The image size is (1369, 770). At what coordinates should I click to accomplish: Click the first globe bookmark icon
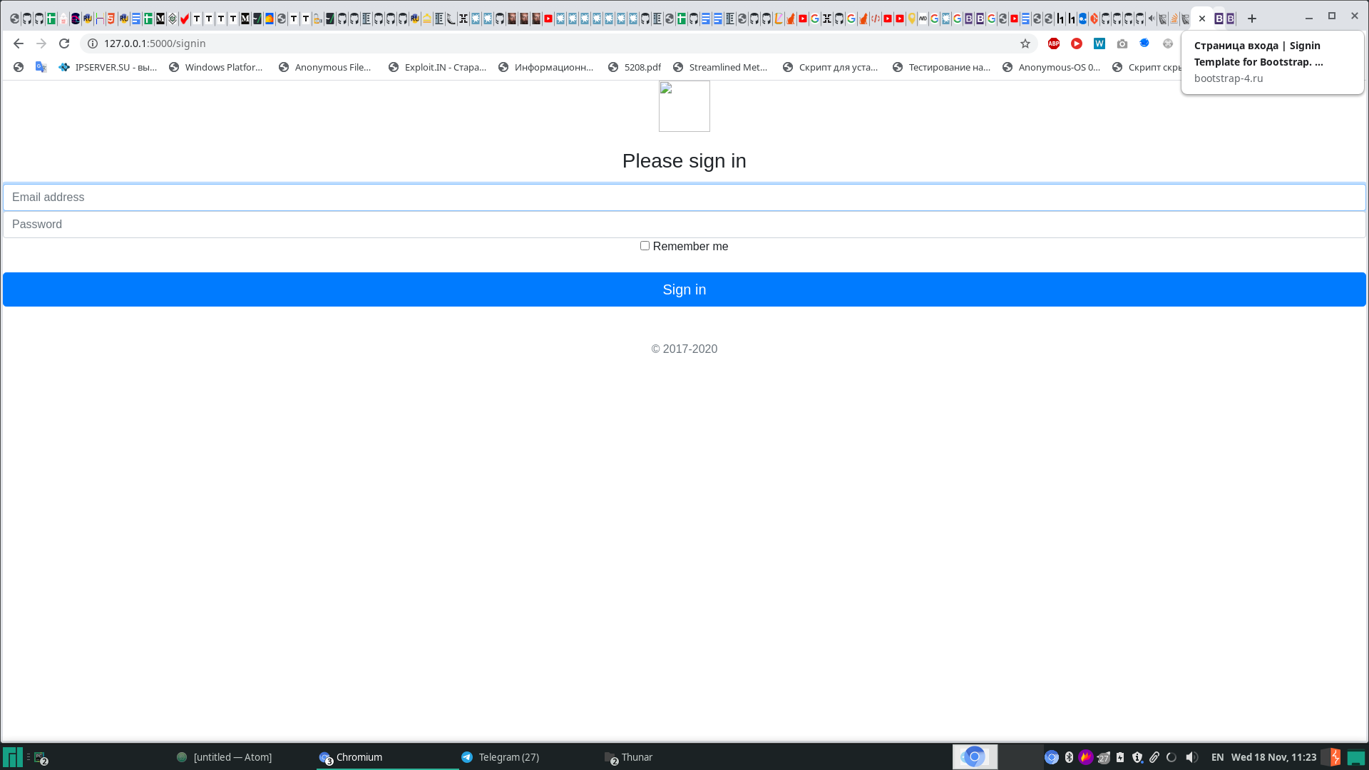click(19, 67)
